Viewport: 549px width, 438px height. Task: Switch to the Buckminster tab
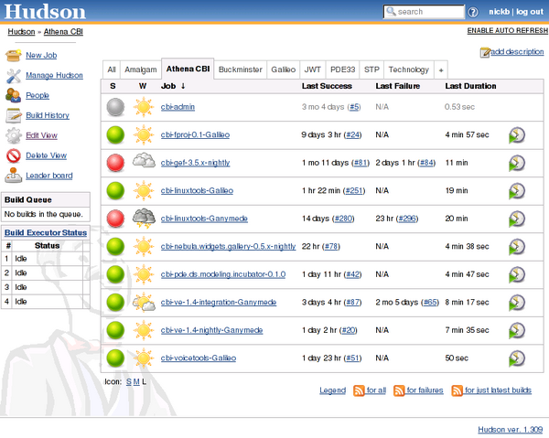[242, 69]
